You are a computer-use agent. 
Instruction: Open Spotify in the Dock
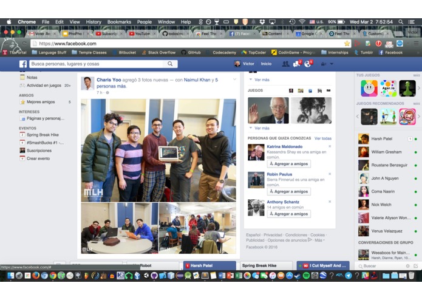[x=306, y=276]
